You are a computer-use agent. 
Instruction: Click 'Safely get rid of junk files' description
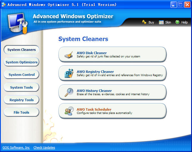pos(108,57)
